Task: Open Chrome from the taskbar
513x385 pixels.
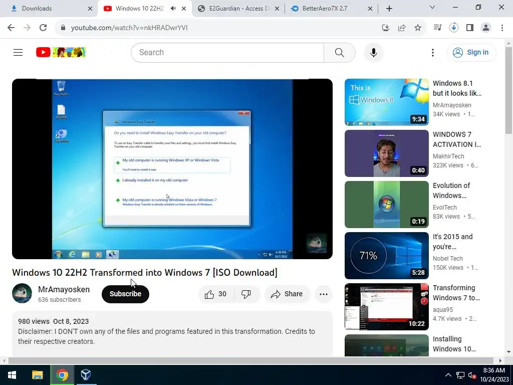Action: click(62, 375)
